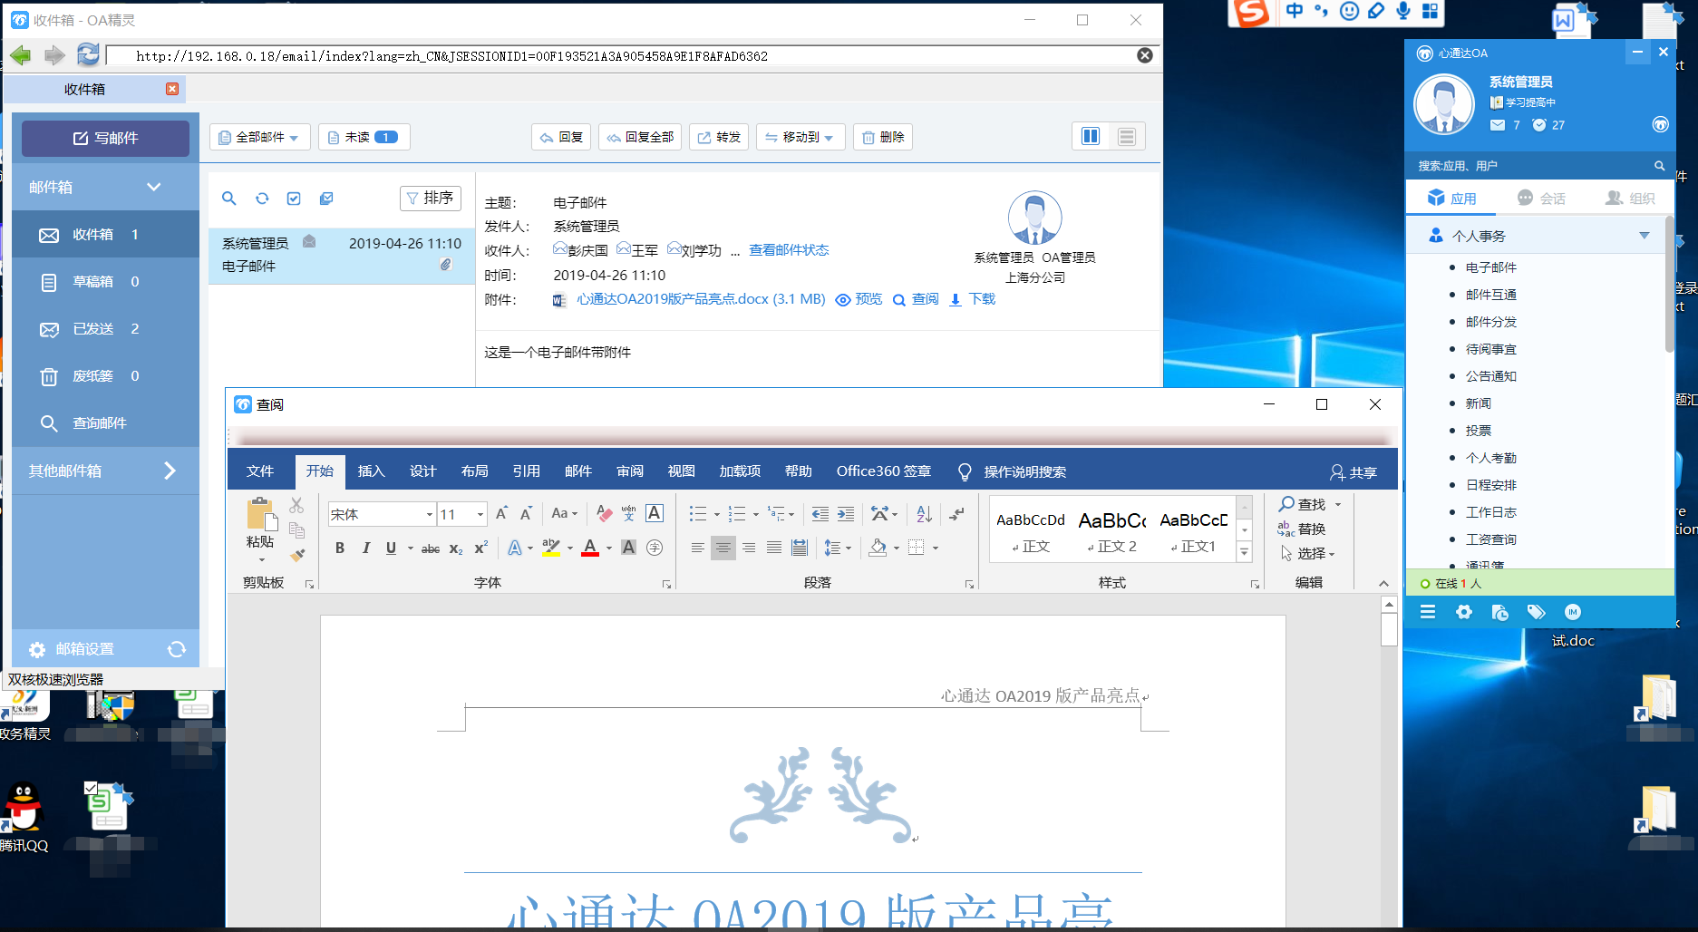
Task: Toggle Bold formatting in Word ribbon
Action: coord(340,548)
